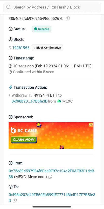Click the From help question icon
Viewport: 104px width, 209px height.
coord(10,163)
